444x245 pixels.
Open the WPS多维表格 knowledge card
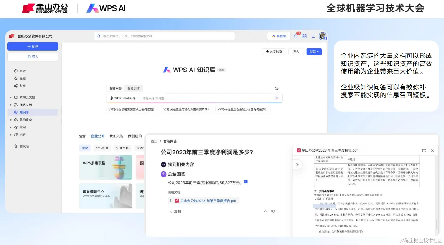(106, 167)
